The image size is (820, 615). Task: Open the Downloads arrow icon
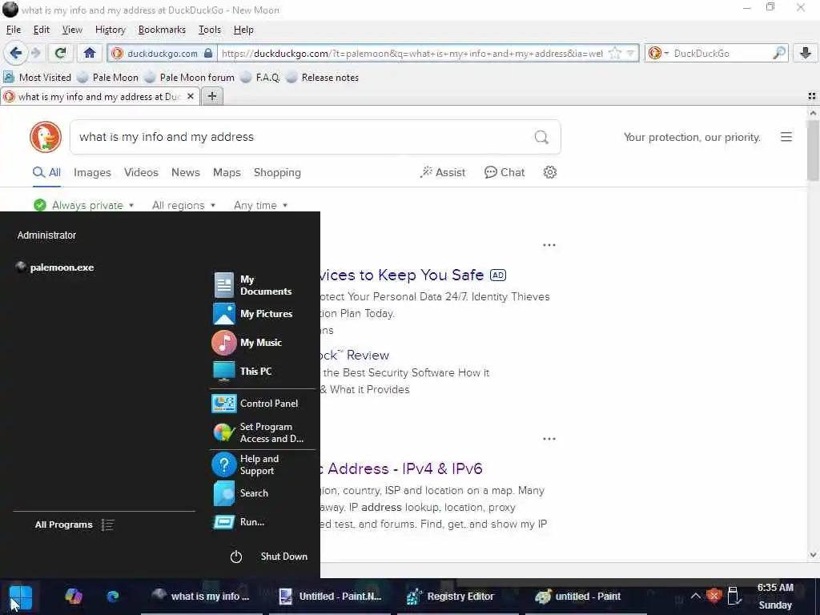(806, 53)
